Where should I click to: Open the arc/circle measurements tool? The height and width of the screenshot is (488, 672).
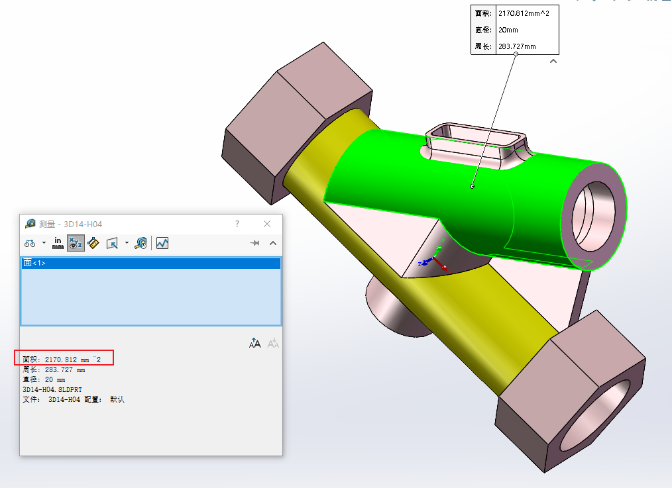[29, 243]
